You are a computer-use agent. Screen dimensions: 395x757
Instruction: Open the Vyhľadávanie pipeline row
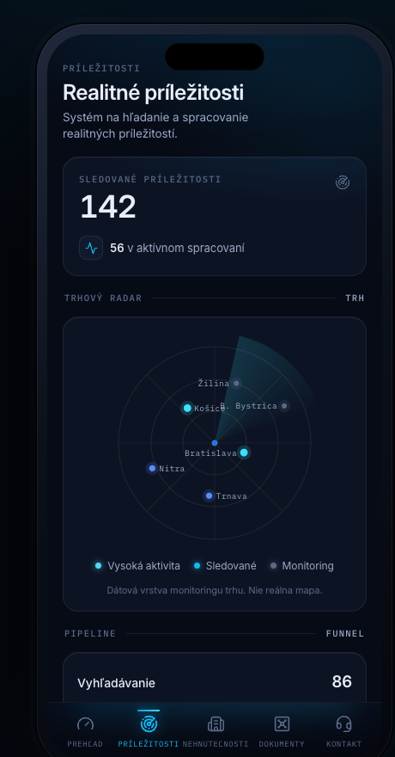(x=215, y=682)
